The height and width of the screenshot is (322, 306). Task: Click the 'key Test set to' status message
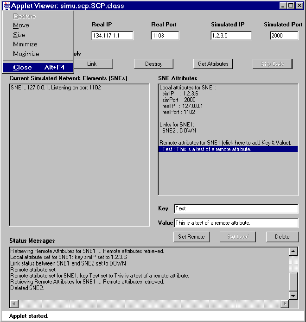coord(100,276)
